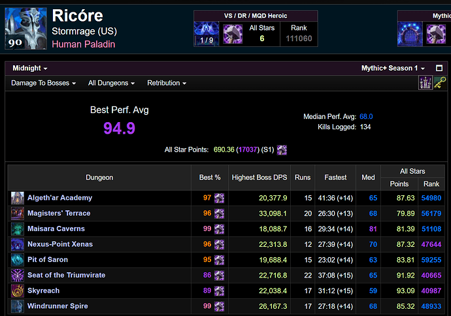Click the 94.9 Best Perf. Avg score
The width and height of the screenshot is (451, 316).
click(x=119, y=128)
